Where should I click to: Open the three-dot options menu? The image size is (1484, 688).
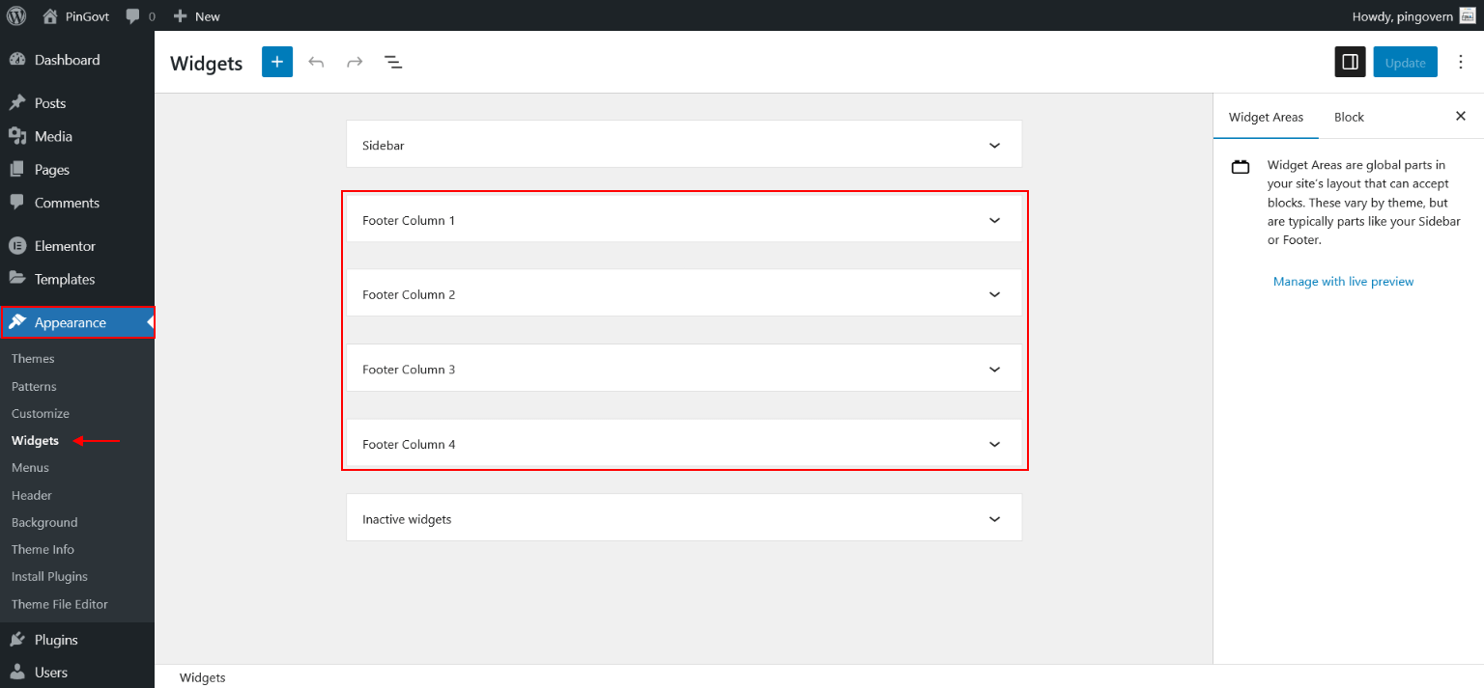[1460, 62]
